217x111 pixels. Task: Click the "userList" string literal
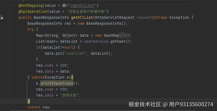pos(75,53)
